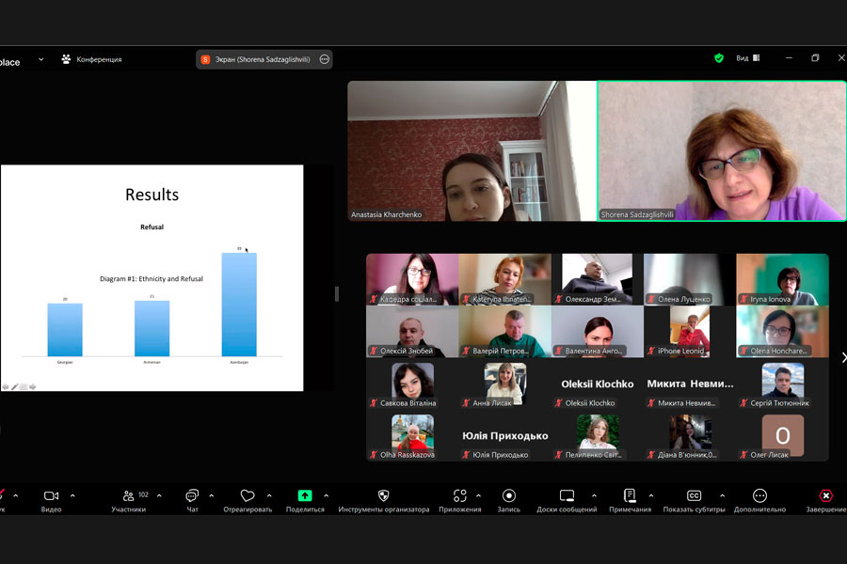The height and width of the screenshot is (564, 847).
Task: Select Iryna Ionova participant tile
Action: (782, 279)
